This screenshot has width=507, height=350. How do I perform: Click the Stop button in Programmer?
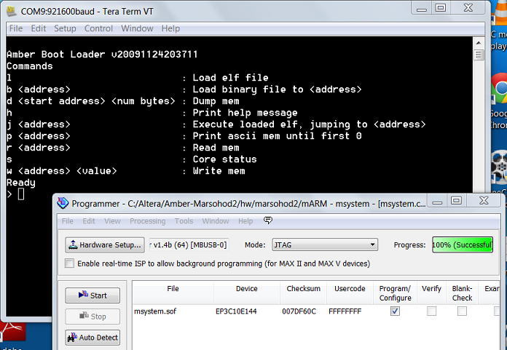[x=93, y=317]
